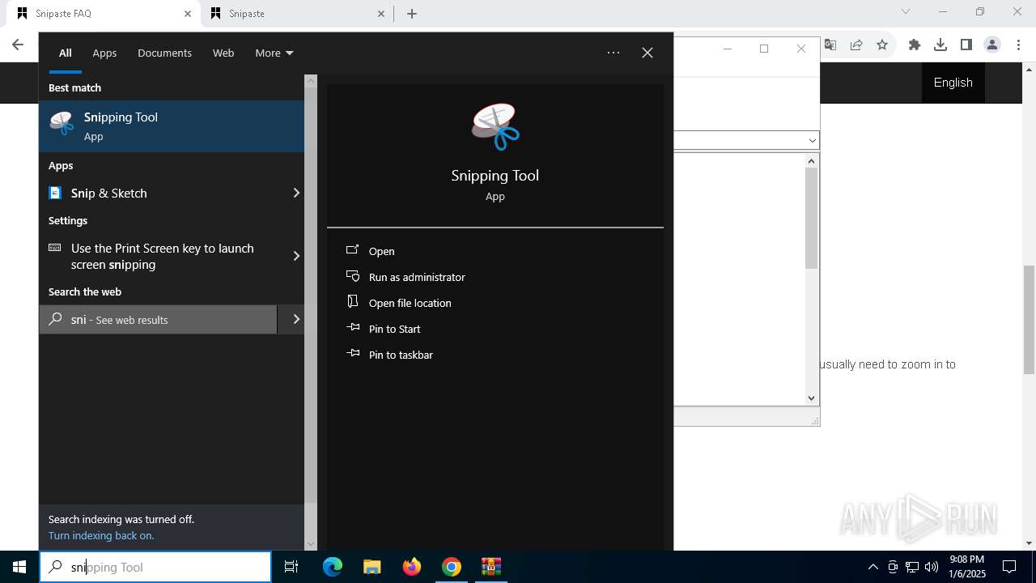Open the Windows Start menu
The image size is (1036, 583).
click(x=19, y=567)
